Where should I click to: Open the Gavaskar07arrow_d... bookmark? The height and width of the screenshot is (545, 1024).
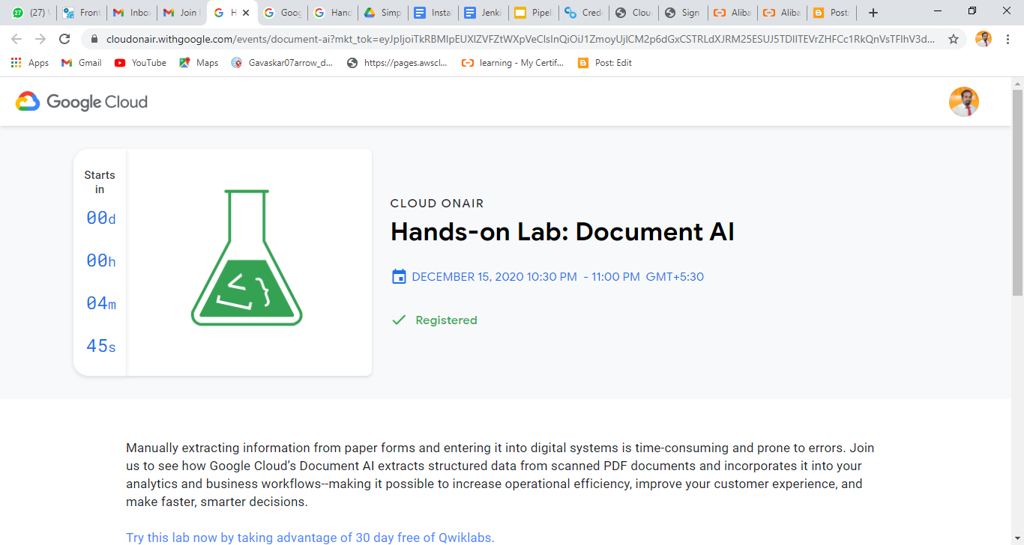282,63
